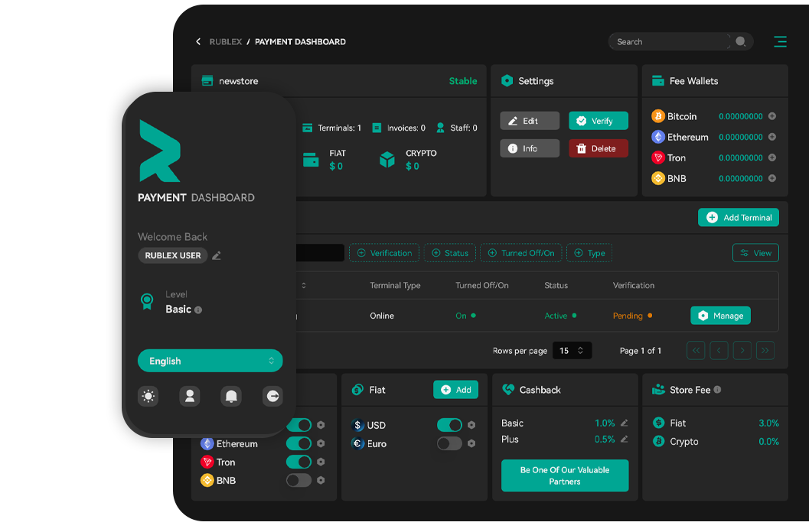This screenshot has height=532, width=809.
Task: Enable the Euro fiat switch
Action: pos(449,443)
